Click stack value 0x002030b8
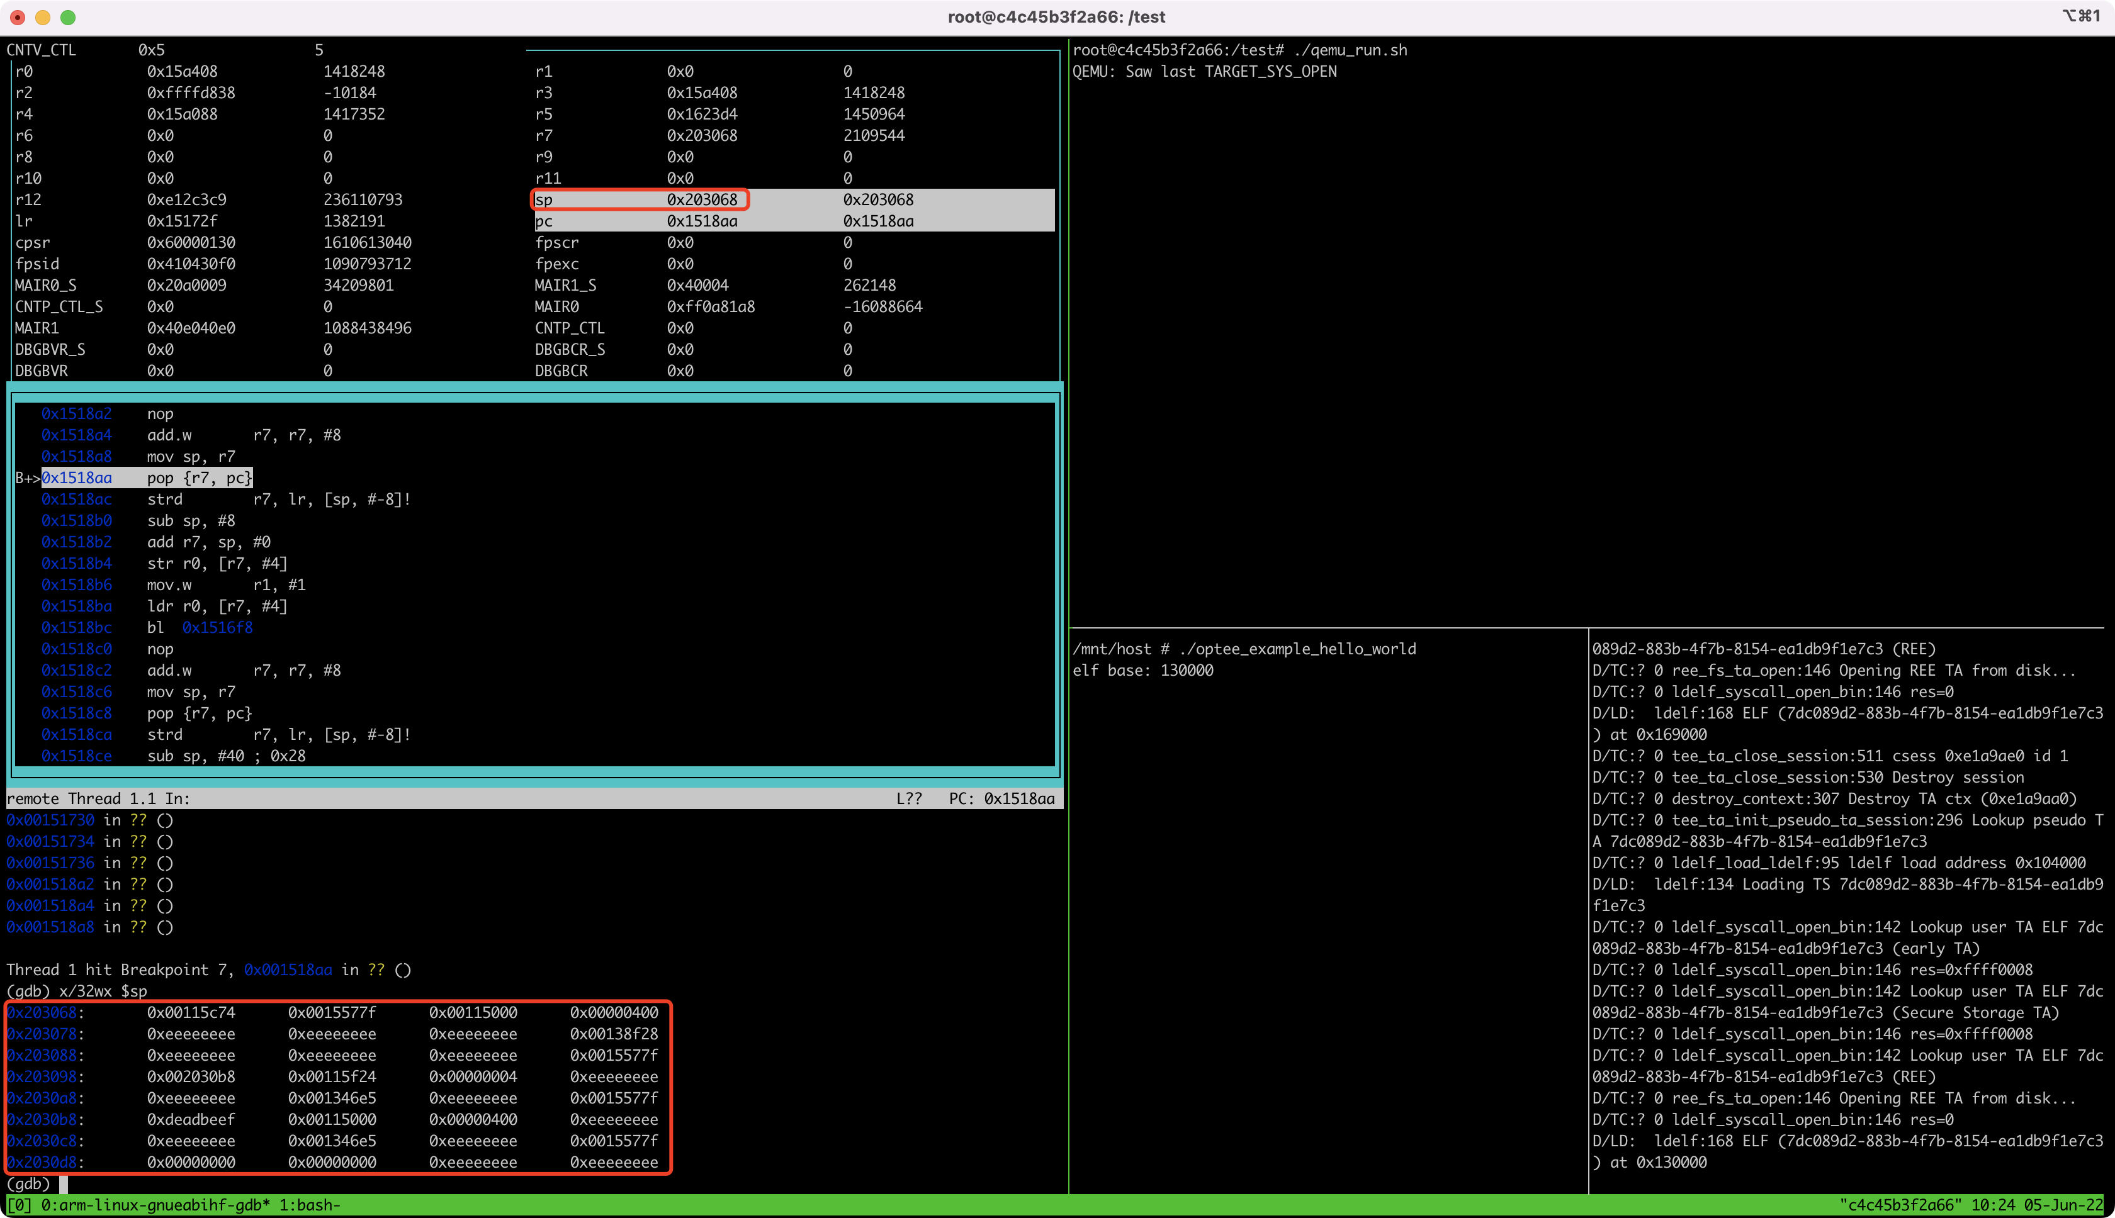The height and width of the screenshot is (1218, 2115). [191, 1076]
